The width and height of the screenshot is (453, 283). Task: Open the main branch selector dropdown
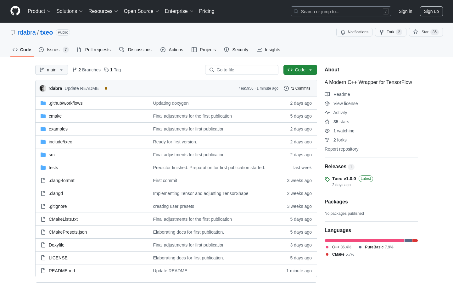click(x=52, y=70)
